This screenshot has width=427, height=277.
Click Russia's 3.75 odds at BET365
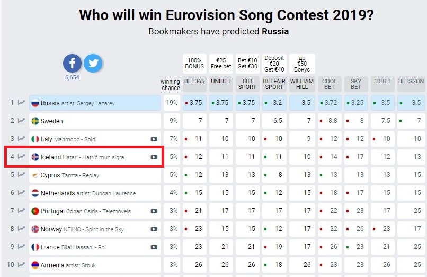(194, 103)
